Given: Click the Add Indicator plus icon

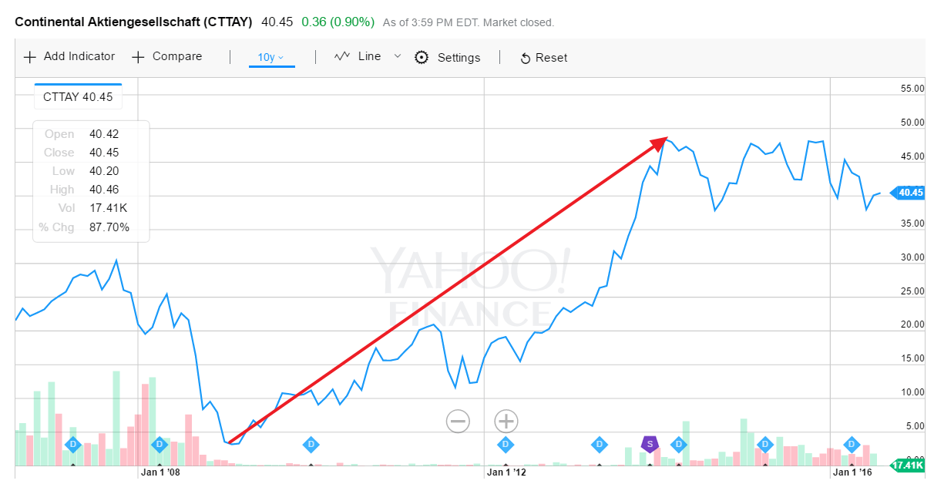Looking at the screenshot, I should [30, 57].
